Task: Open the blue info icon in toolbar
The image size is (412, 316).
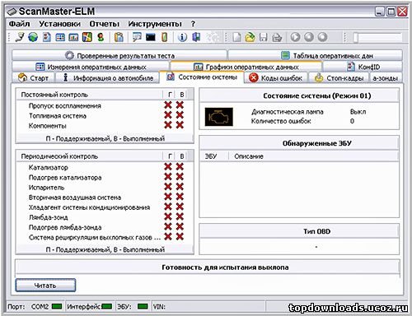Action: point(182,37)
